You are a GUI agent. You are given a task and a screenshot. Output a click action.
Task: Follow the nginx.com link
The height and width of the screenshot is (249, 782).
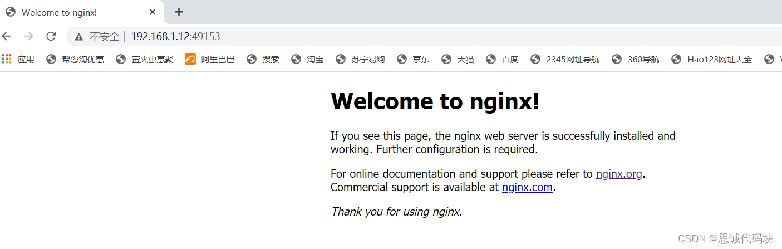(x=527, y=187)
